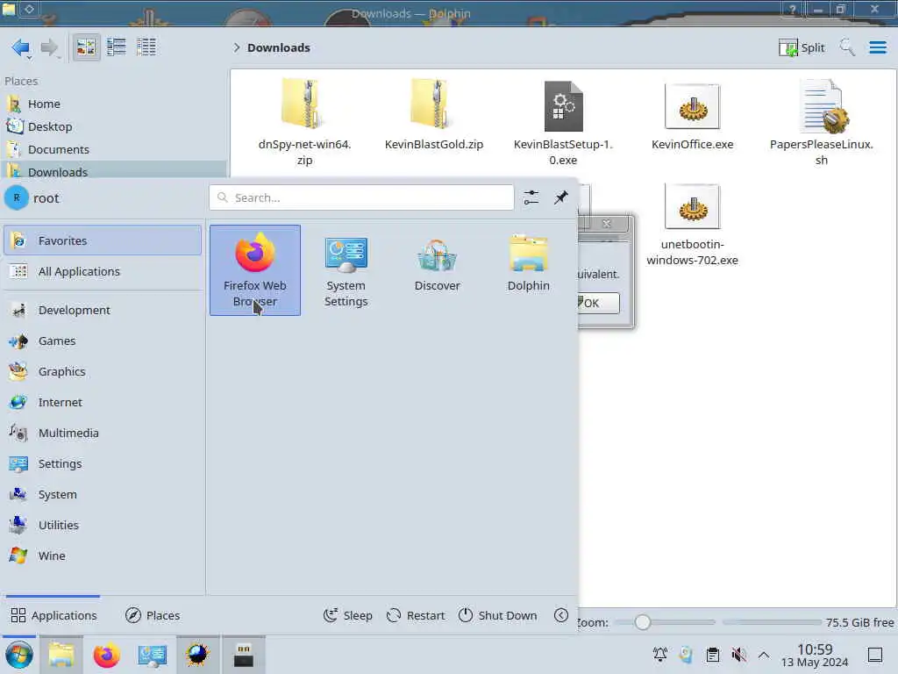The image size is (898, 674).
Task: Select unetbootin-windows-702.exe file icon
Action: [x=693, y=207]
